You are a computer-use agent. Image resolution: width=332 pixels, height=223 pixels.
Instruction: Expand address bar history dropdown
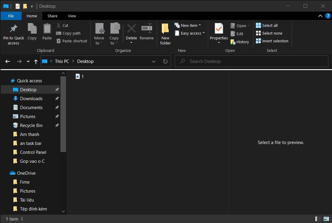[154, 61]
